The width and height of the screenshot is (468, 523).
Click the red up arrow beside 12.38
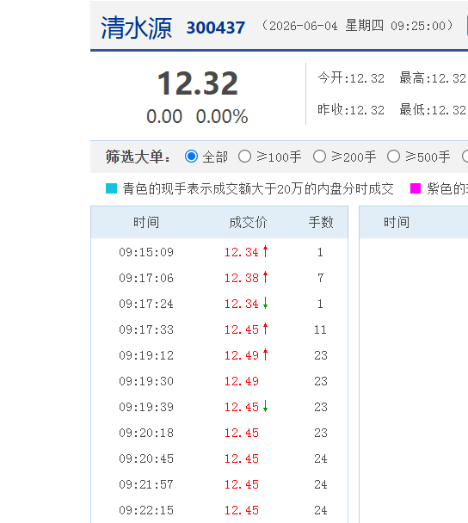tap(265, 277)
